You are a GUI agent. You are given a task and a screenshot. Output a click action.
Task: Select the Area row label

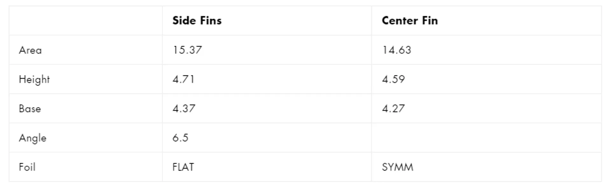[30, 50]
